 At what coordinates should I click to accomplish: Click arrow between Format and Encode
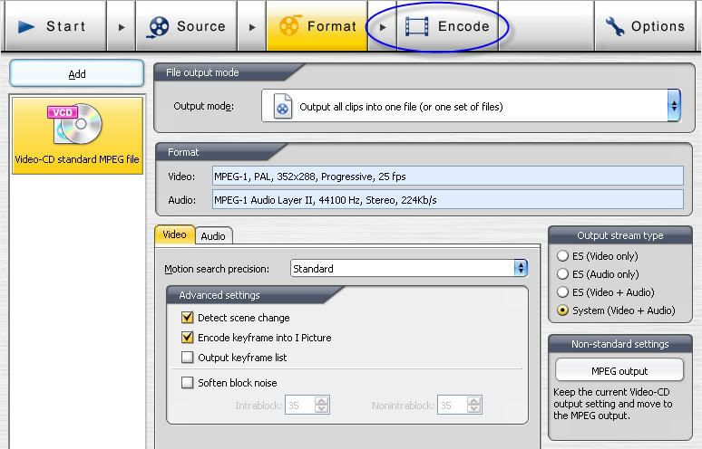[x=383, y=27]
